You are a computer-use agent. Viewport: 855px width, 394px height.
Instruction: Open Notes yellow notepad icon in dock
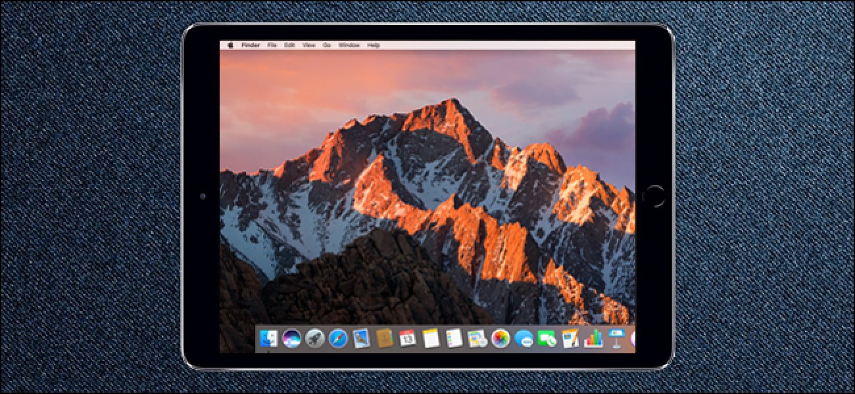(x=431, y=339)
